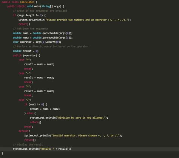Click the "if (num2 != 0)" condition
Viewport: 179px width, 158px height.
click(x=34, y=104)
